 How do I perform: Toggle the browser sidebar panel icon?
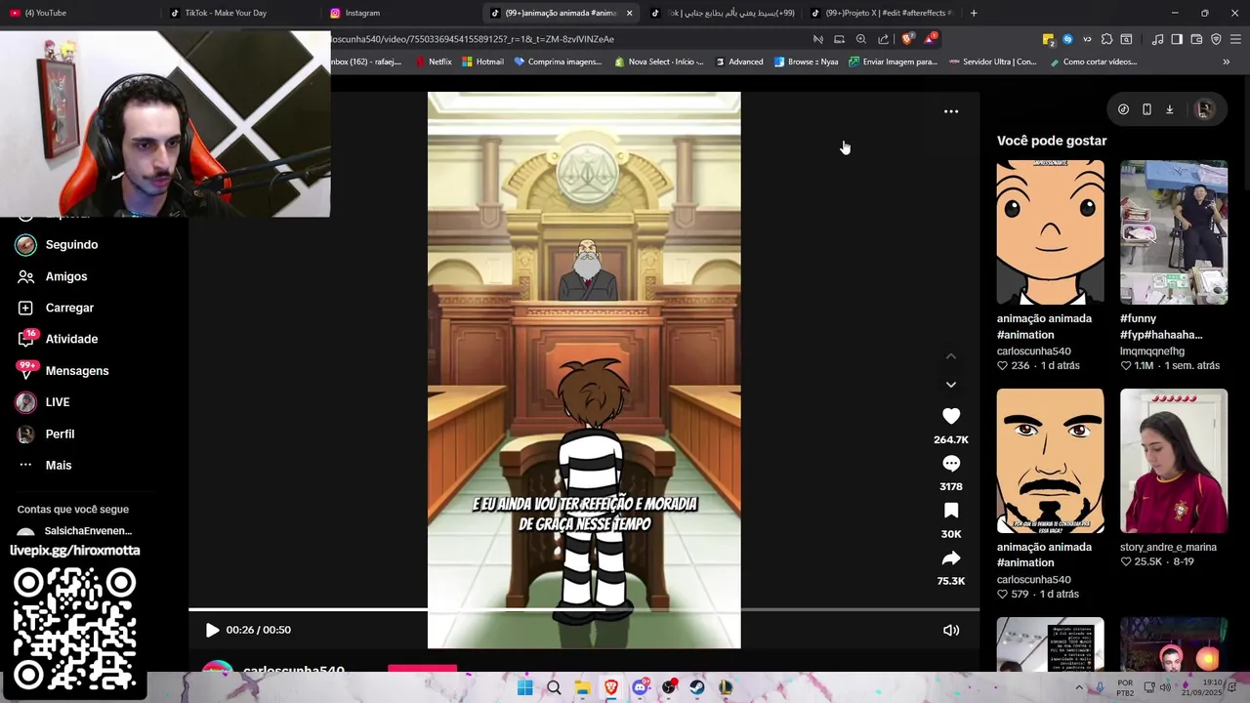coord(1177,39)
